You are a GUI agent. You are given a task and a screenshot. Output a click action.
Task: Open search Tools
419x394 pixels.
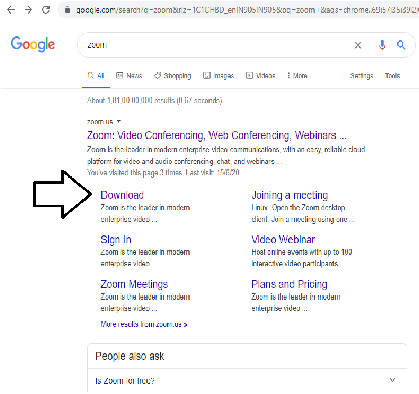[392, 76]
